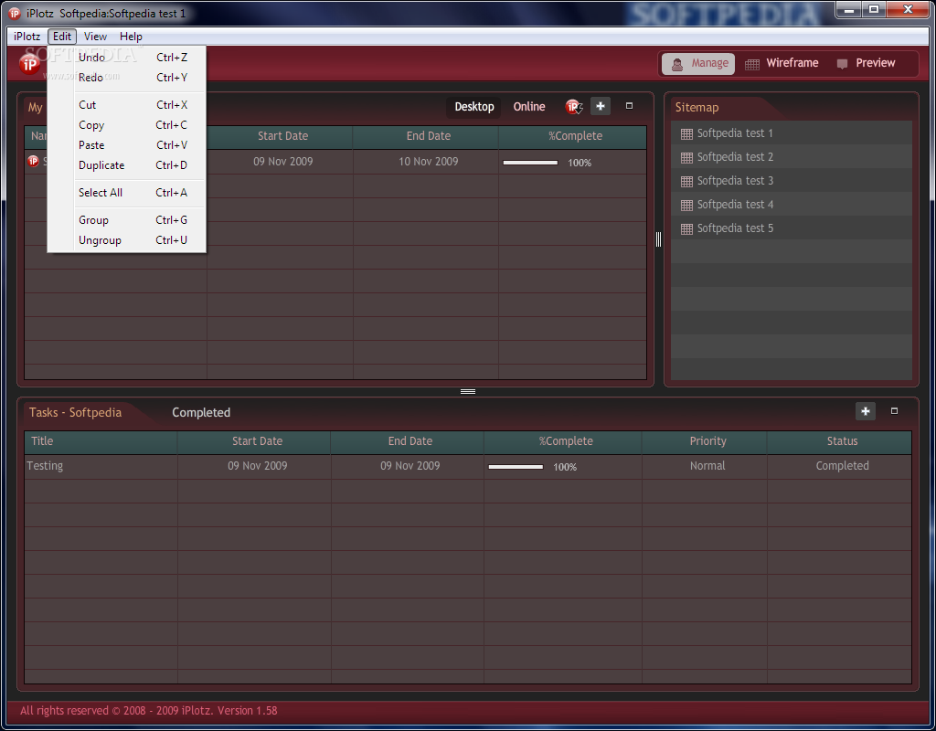
Task: Click the grid icon of Softpedia test 4
Action: pos(686,206)
